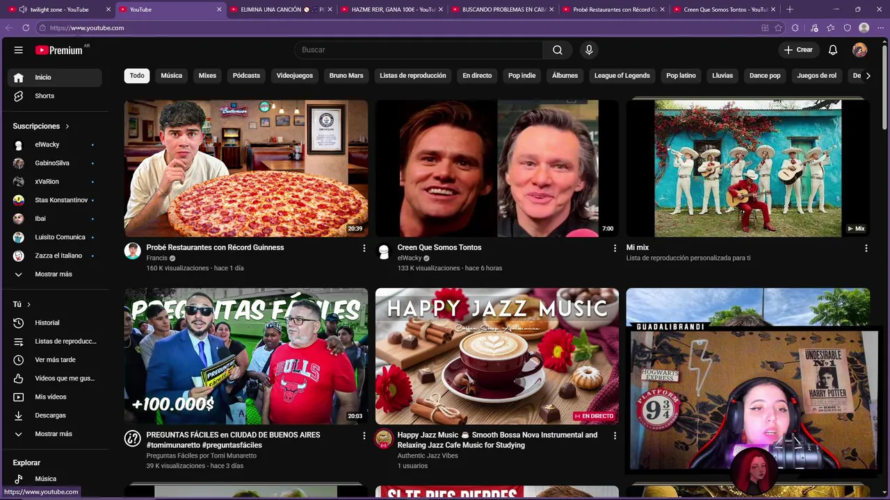Open Francis channel avatar
The height and width of the screenshot is (500, 890).
click(132, 251)
